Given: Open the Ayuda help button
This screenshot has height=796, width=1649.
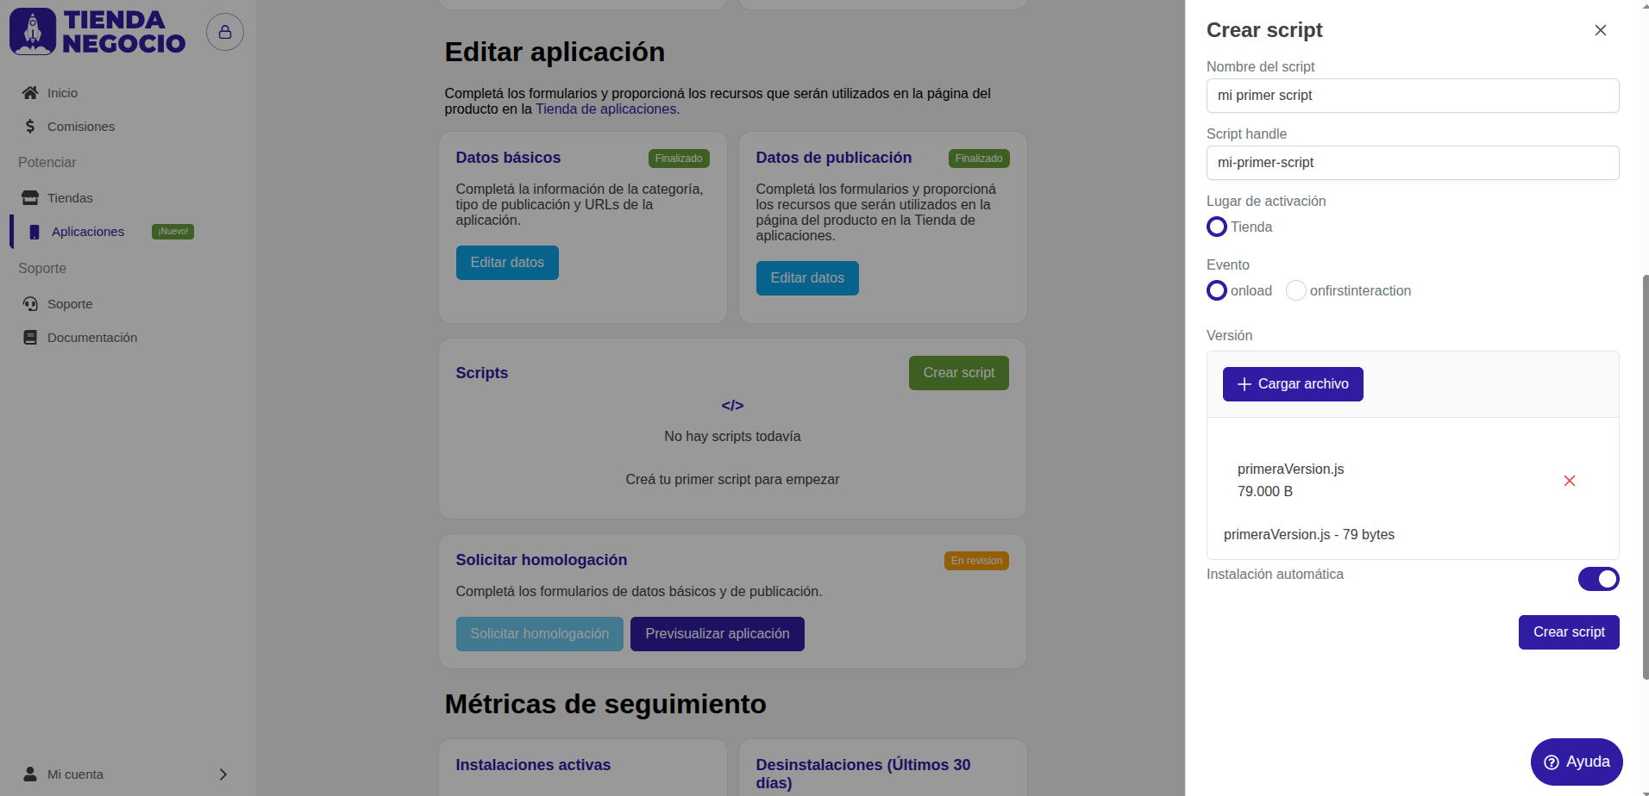Looking at the screenshot, I should pos(1577,762).
